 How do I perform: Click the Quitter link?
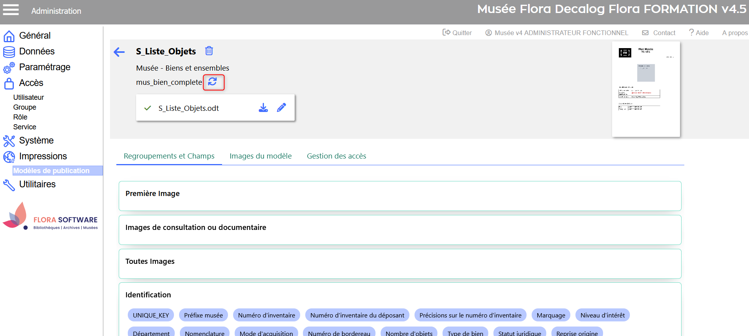[x=457, y=33]
